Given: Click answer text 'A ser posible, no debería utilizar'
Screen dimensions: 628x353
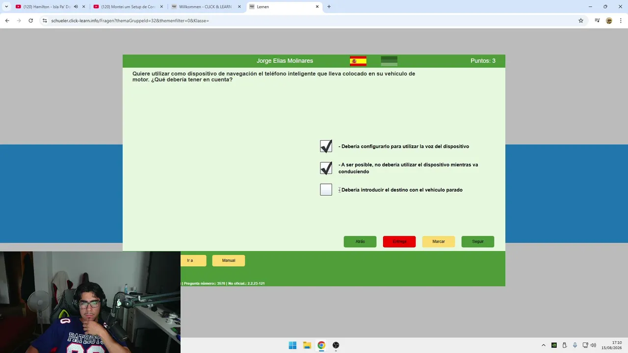Looking at the screenshot, I should coord(408,168).
